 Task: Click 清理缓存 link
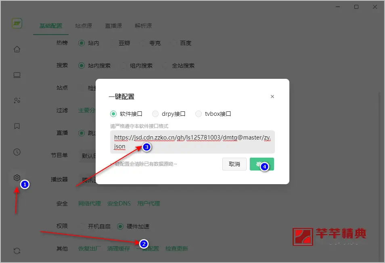pyautogui.click(x=119, y=249)
